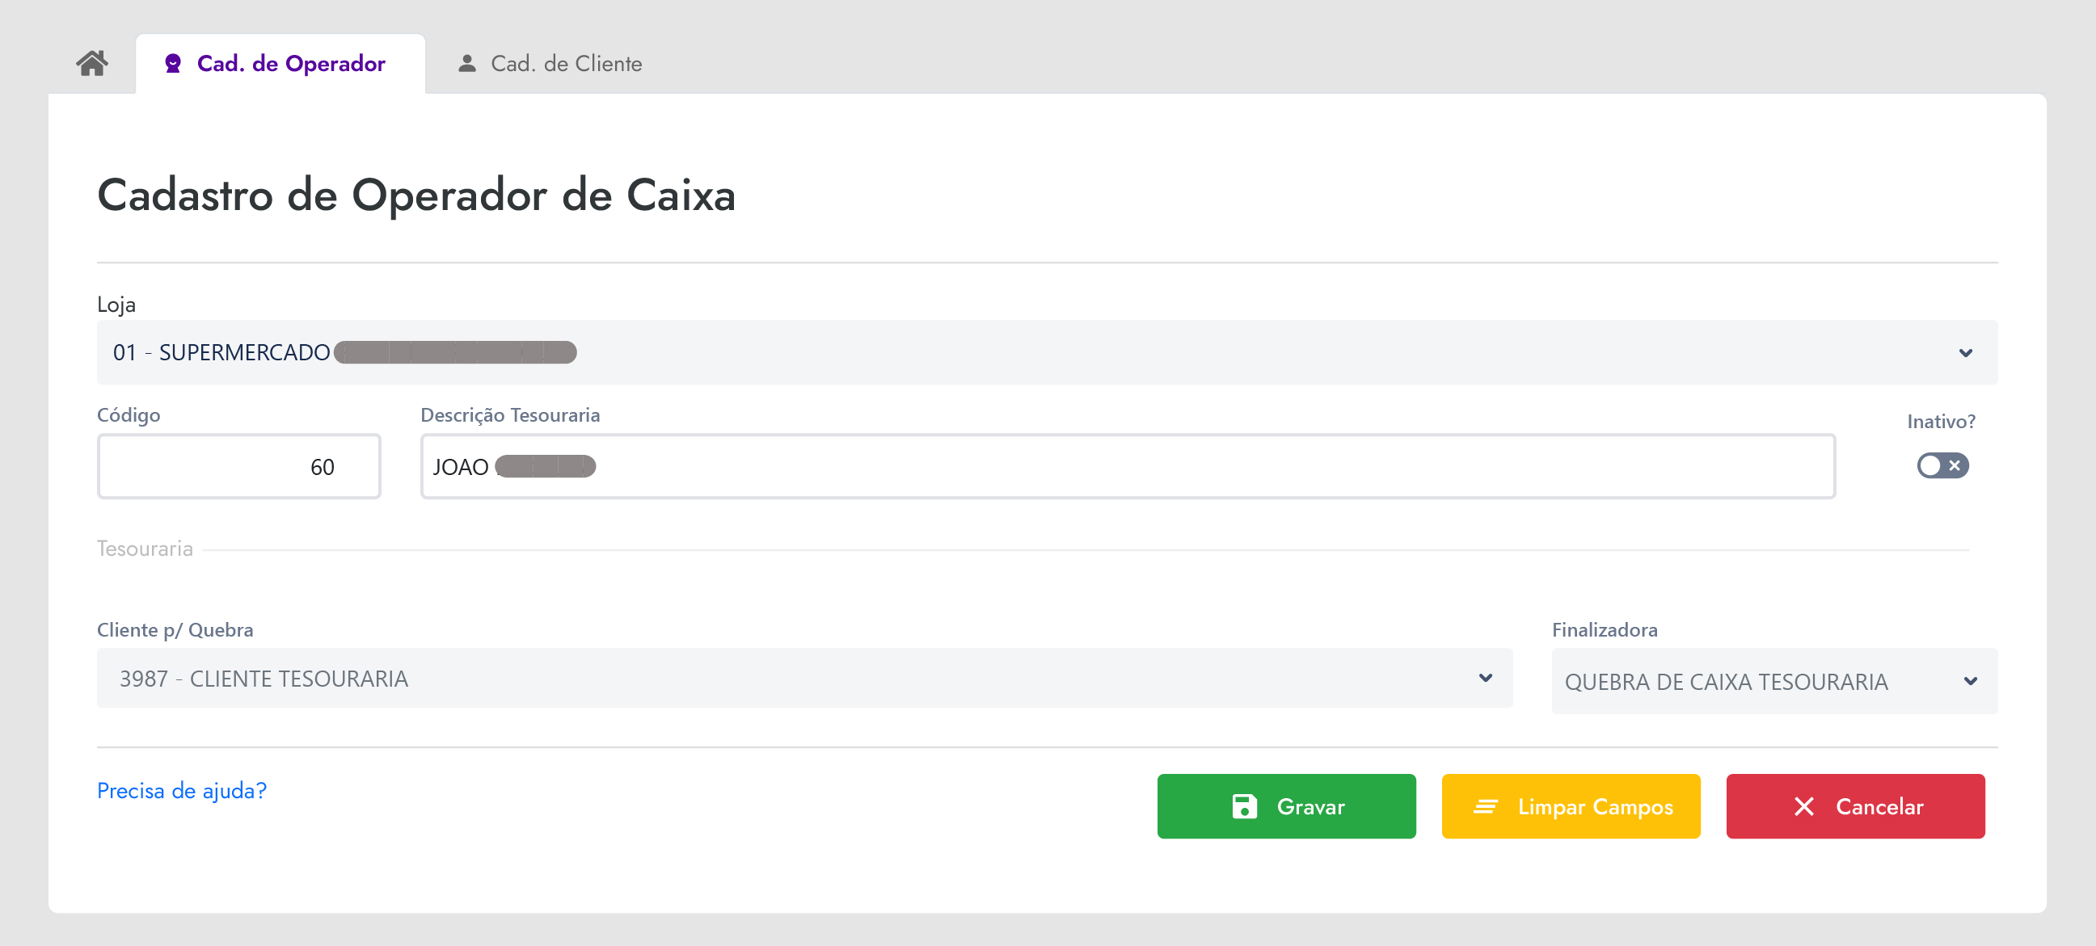Click the lines icon on Limpar Campos

pyautogui.click(x=1486, y=806)
